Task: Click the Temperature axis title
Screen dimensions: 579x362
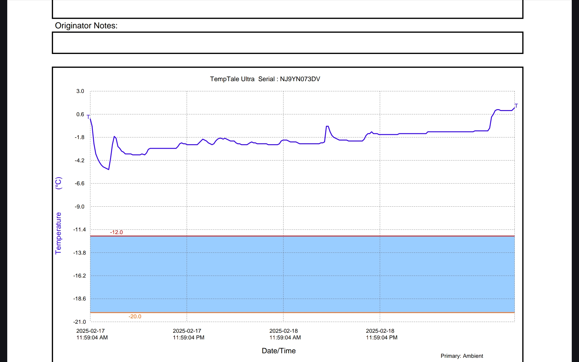Action: tap(58, 233)
